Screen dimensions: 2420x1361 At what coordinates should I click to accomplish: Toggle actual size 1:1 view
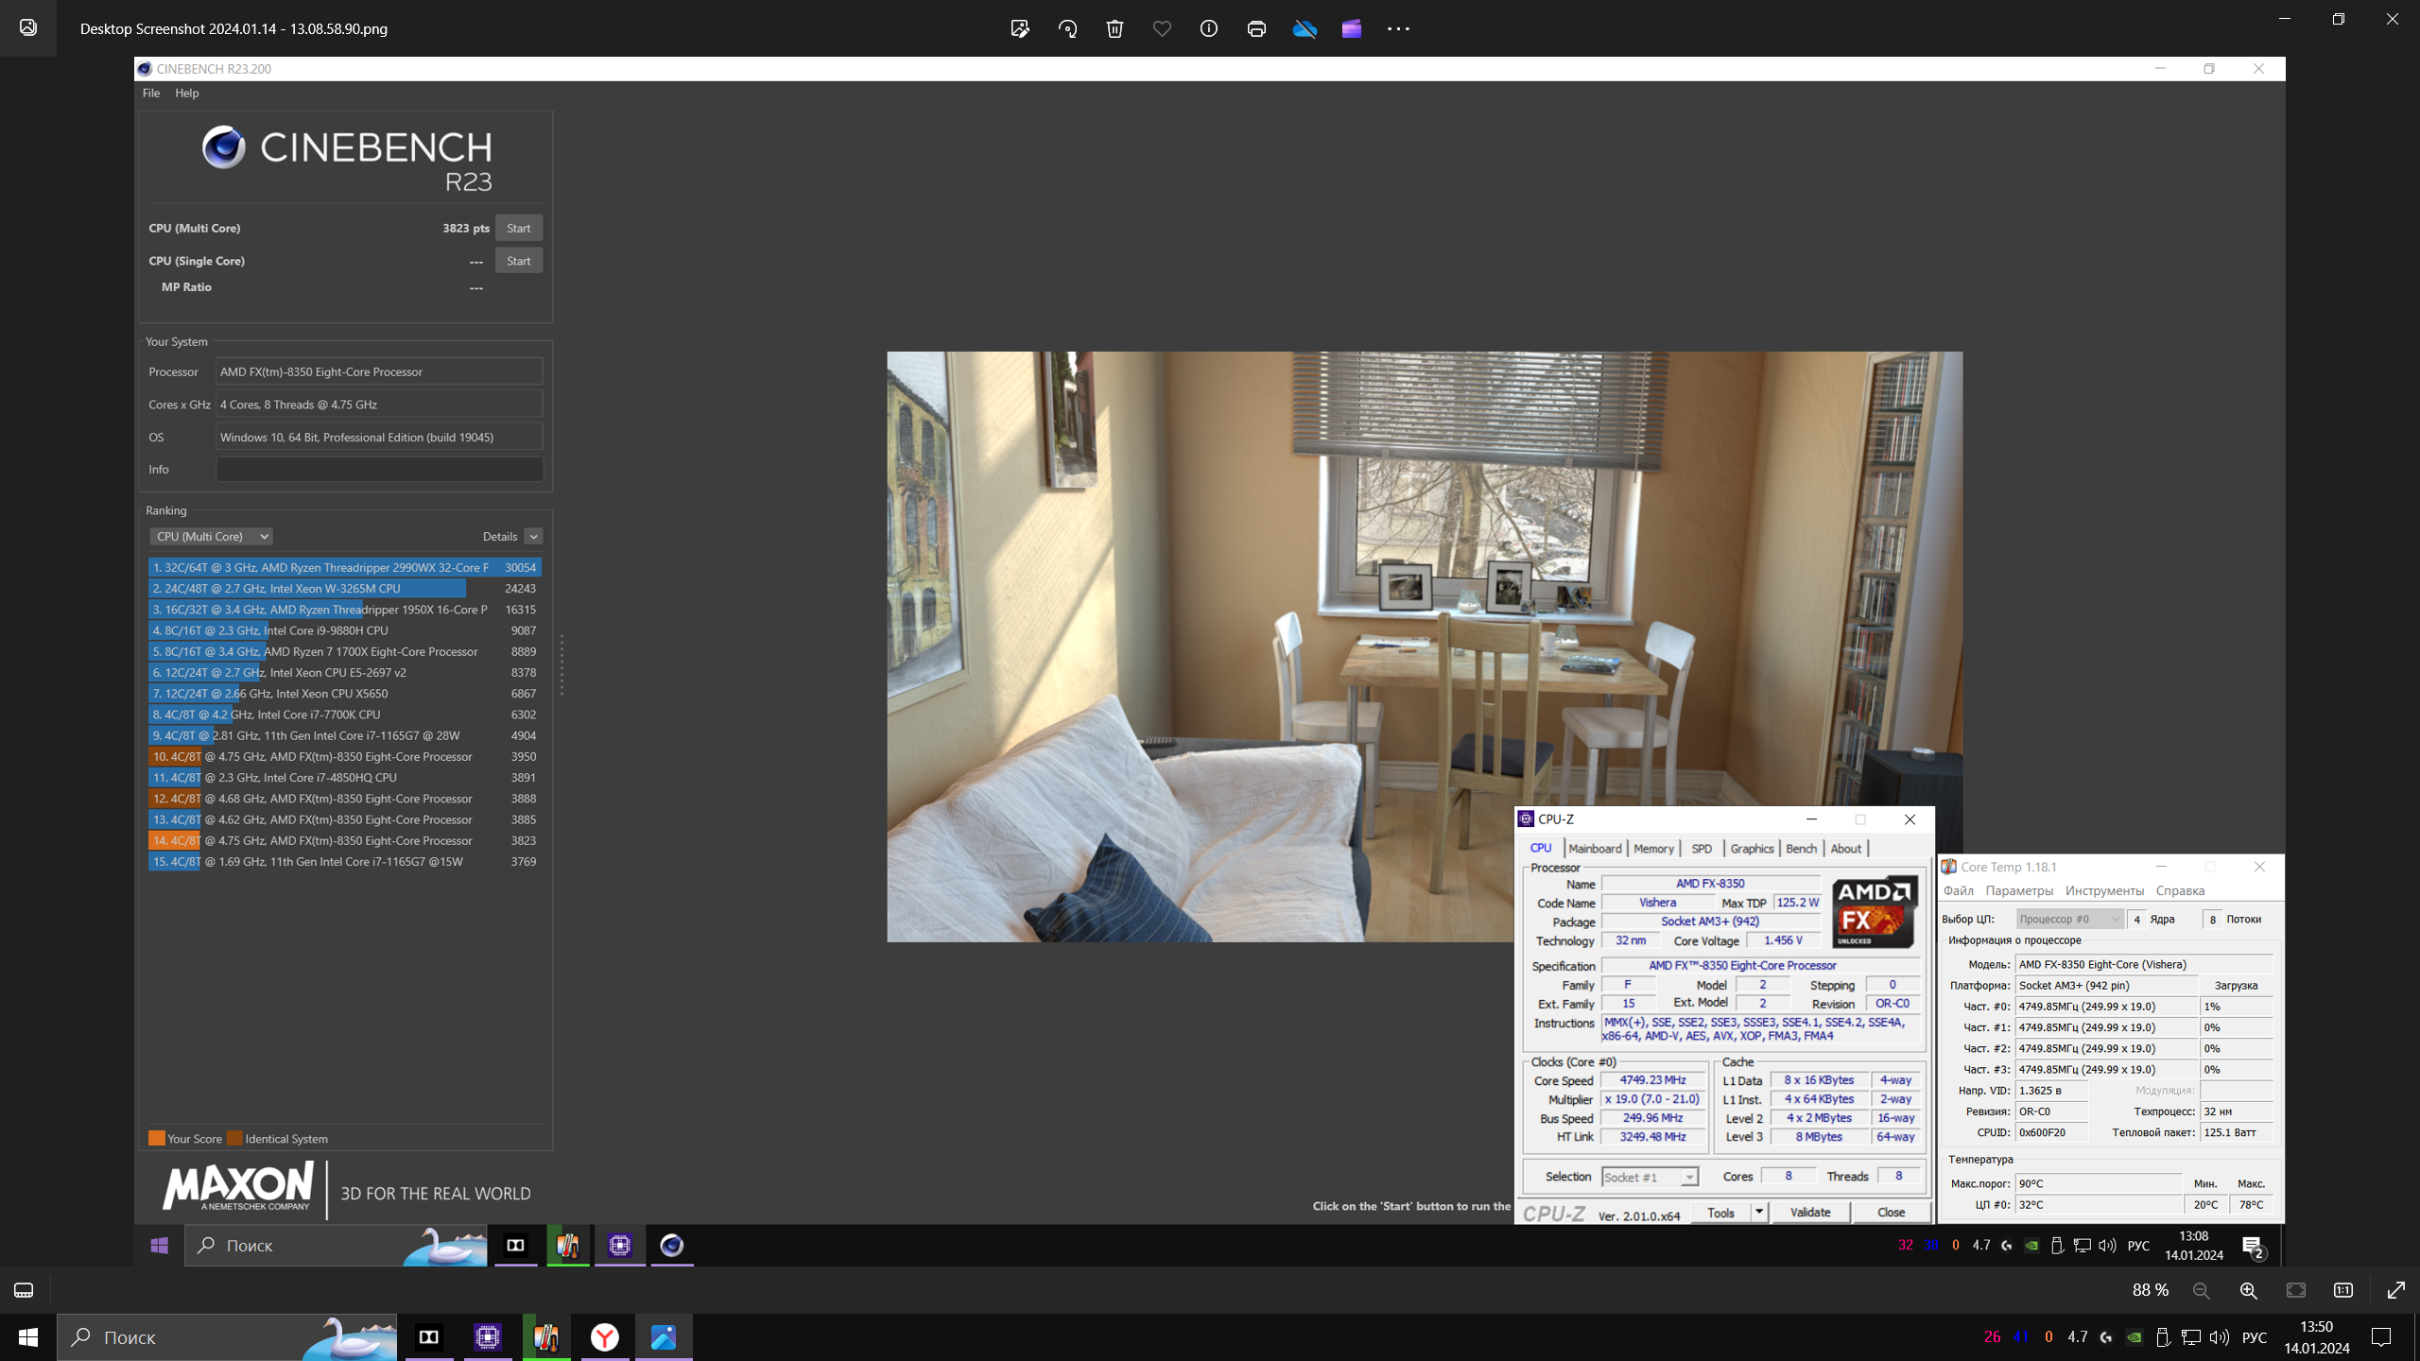pyautogui.click(x=2342, y=1290)
